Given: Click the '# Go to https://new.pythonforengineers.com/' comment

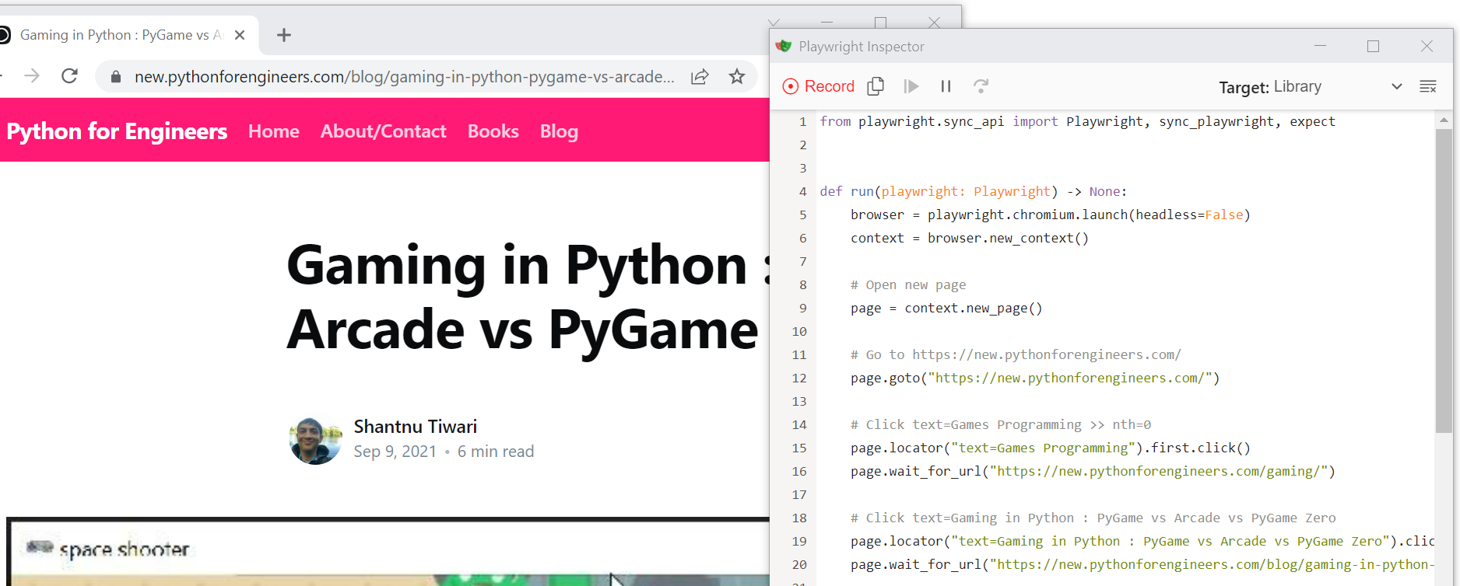Looking at the screenshot, I should tap(1016, 354).
